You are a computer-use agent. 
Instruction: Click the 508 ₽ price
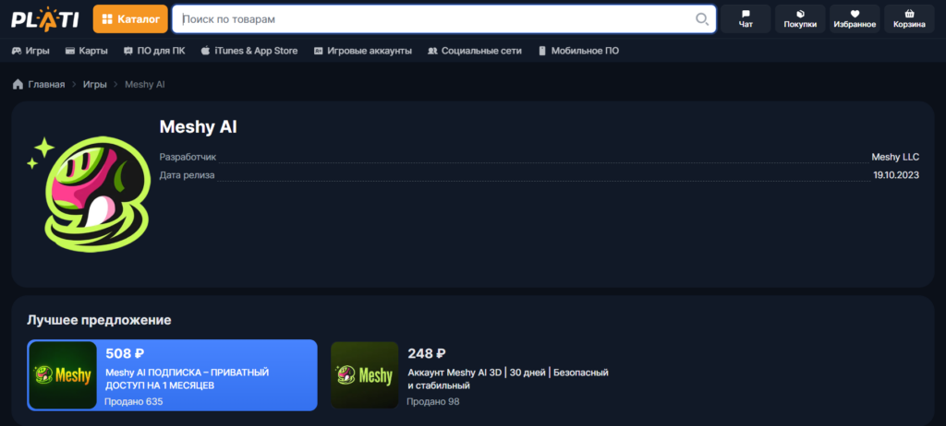pyautogui.click(x=125, y=354)
